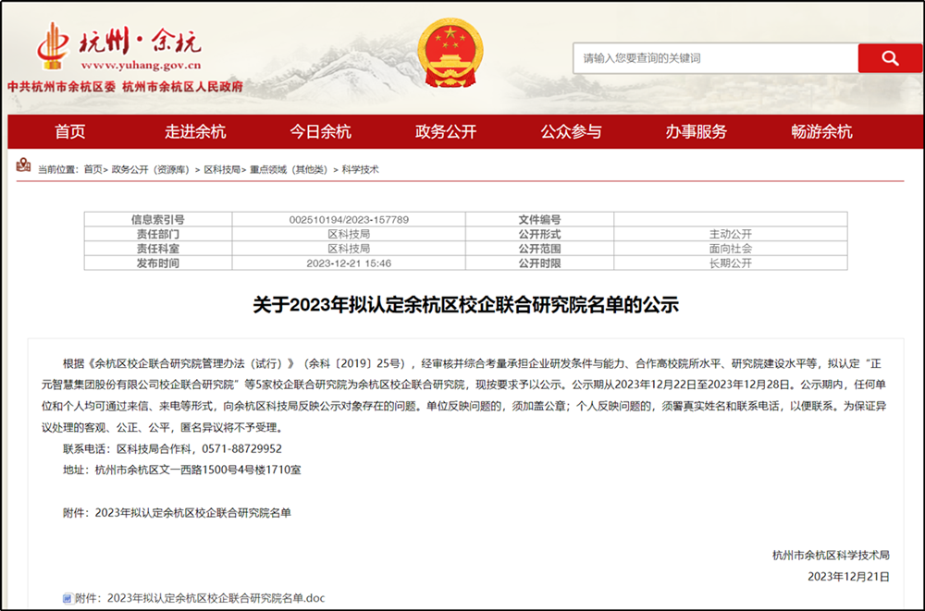
Task: Open the 走进余杭 menu item
Action: click(x=195, y=131)
